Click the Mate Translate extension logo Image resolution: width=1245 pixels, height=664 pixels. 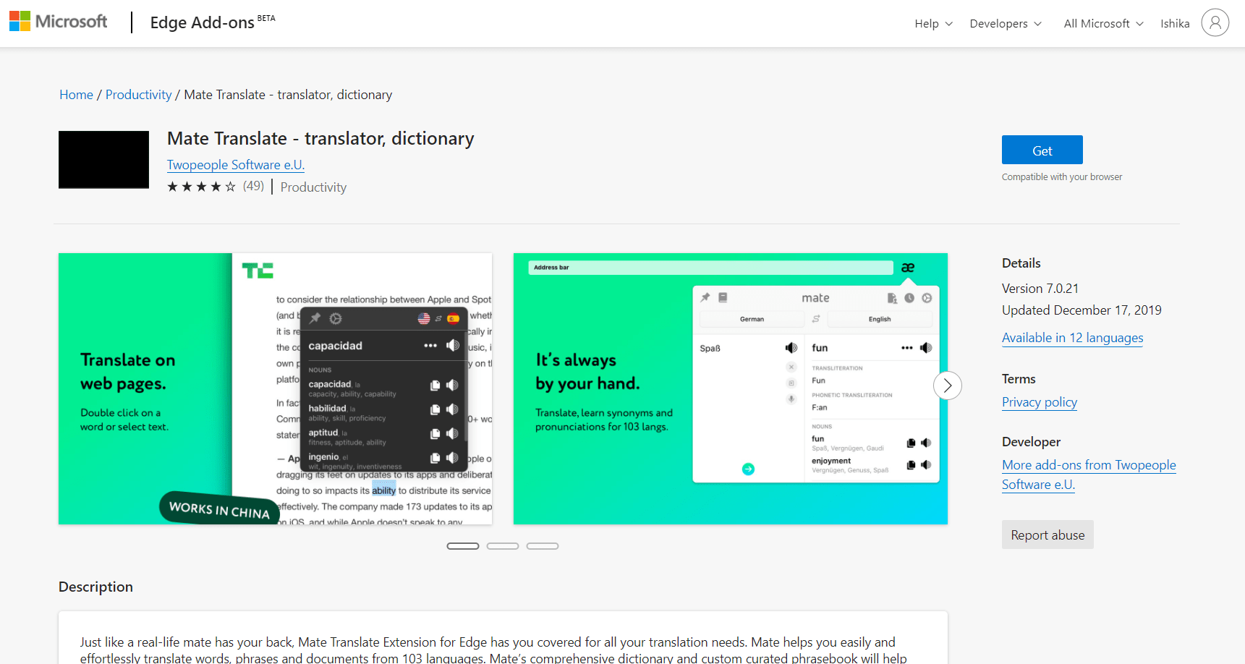pos(103,160)
